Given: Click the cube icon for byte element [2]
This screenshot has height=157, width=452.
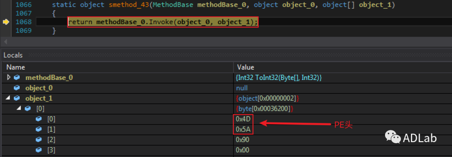Looking at the screenshot, I should coord(39,140).
